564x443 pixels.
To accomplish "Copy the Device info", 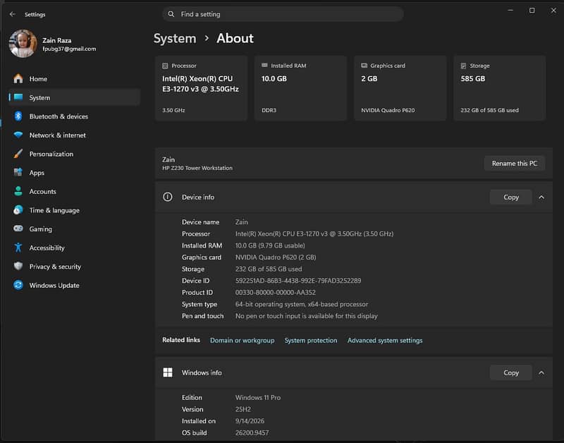I will (x=510, y=198).
